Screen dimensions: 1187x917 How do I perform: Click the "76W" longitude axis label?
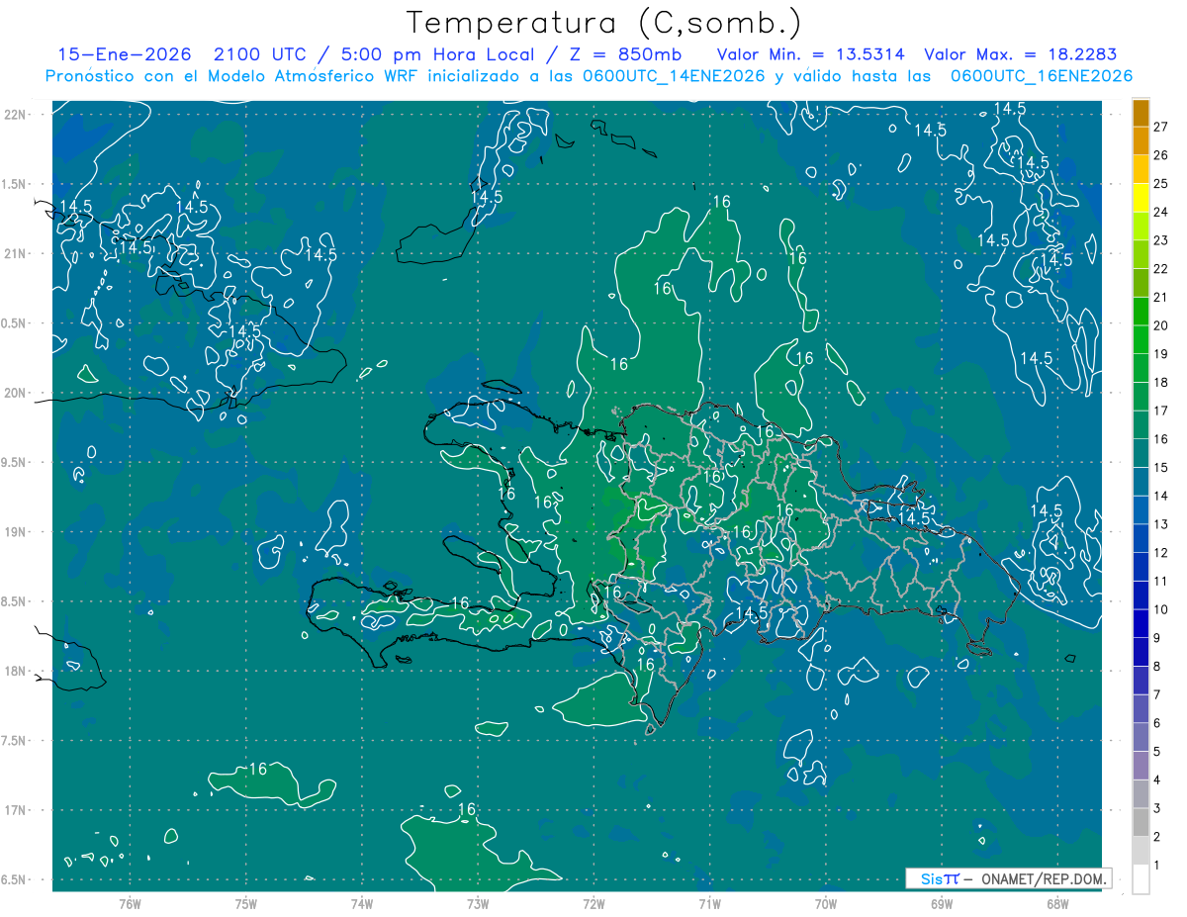pyautogui.click(x=130, y=904)
